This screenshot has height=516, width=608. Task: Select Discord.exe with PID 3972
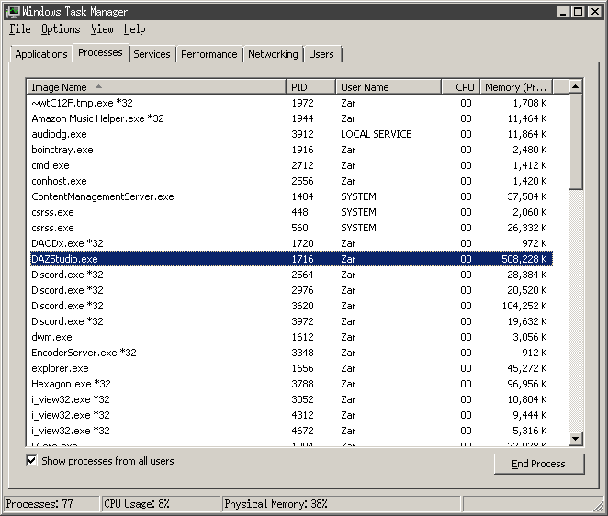click(x=291, y=321)
